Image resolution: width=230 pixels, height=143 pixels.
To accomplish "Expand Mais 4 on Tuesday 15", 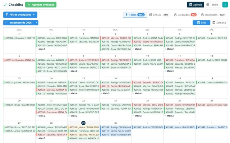I will coord(73,93).
